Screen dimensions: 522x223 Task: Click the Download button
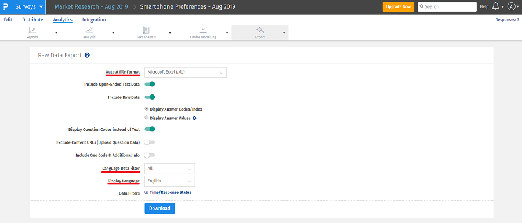coord(159,209)
